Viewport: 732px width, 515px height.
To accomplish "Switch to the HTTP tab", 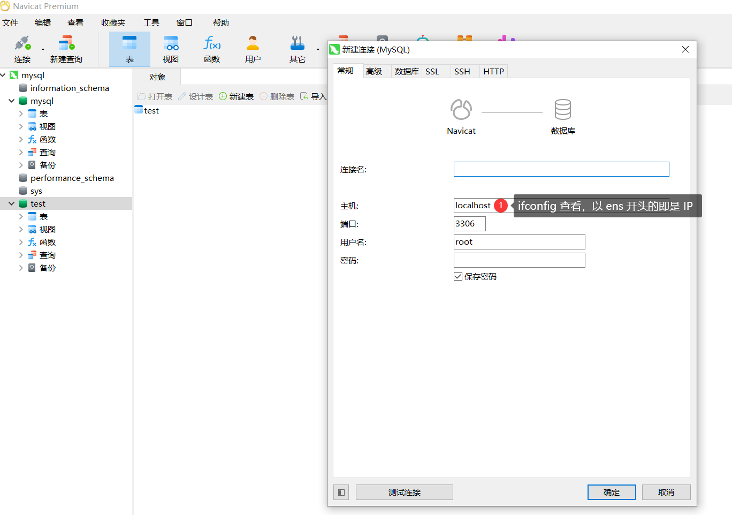I will tap(493, 71).
